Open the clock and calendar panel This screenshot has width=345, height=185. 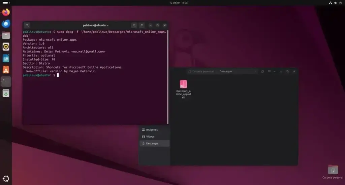[x=179, y=3]
